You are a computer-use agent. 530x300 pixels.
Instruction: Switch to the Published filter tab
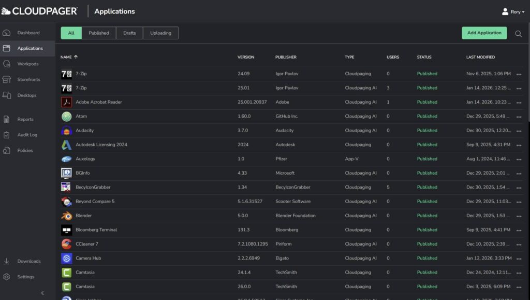click(99, 33)
